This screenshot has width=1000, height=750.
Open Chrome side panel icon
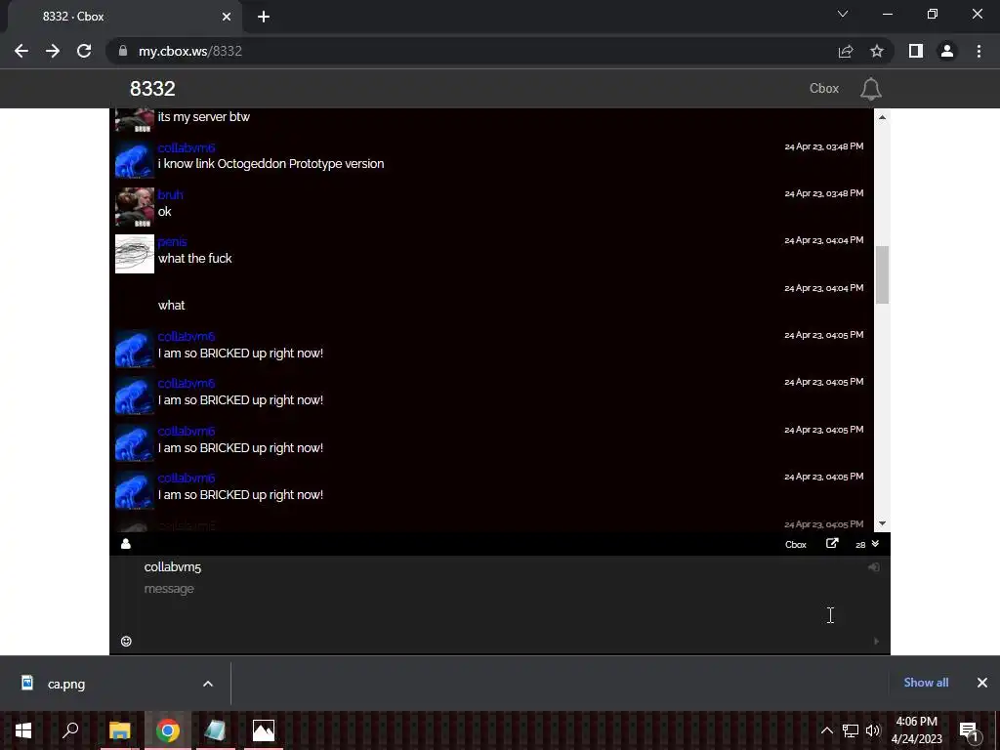click(x=916, y=51)
